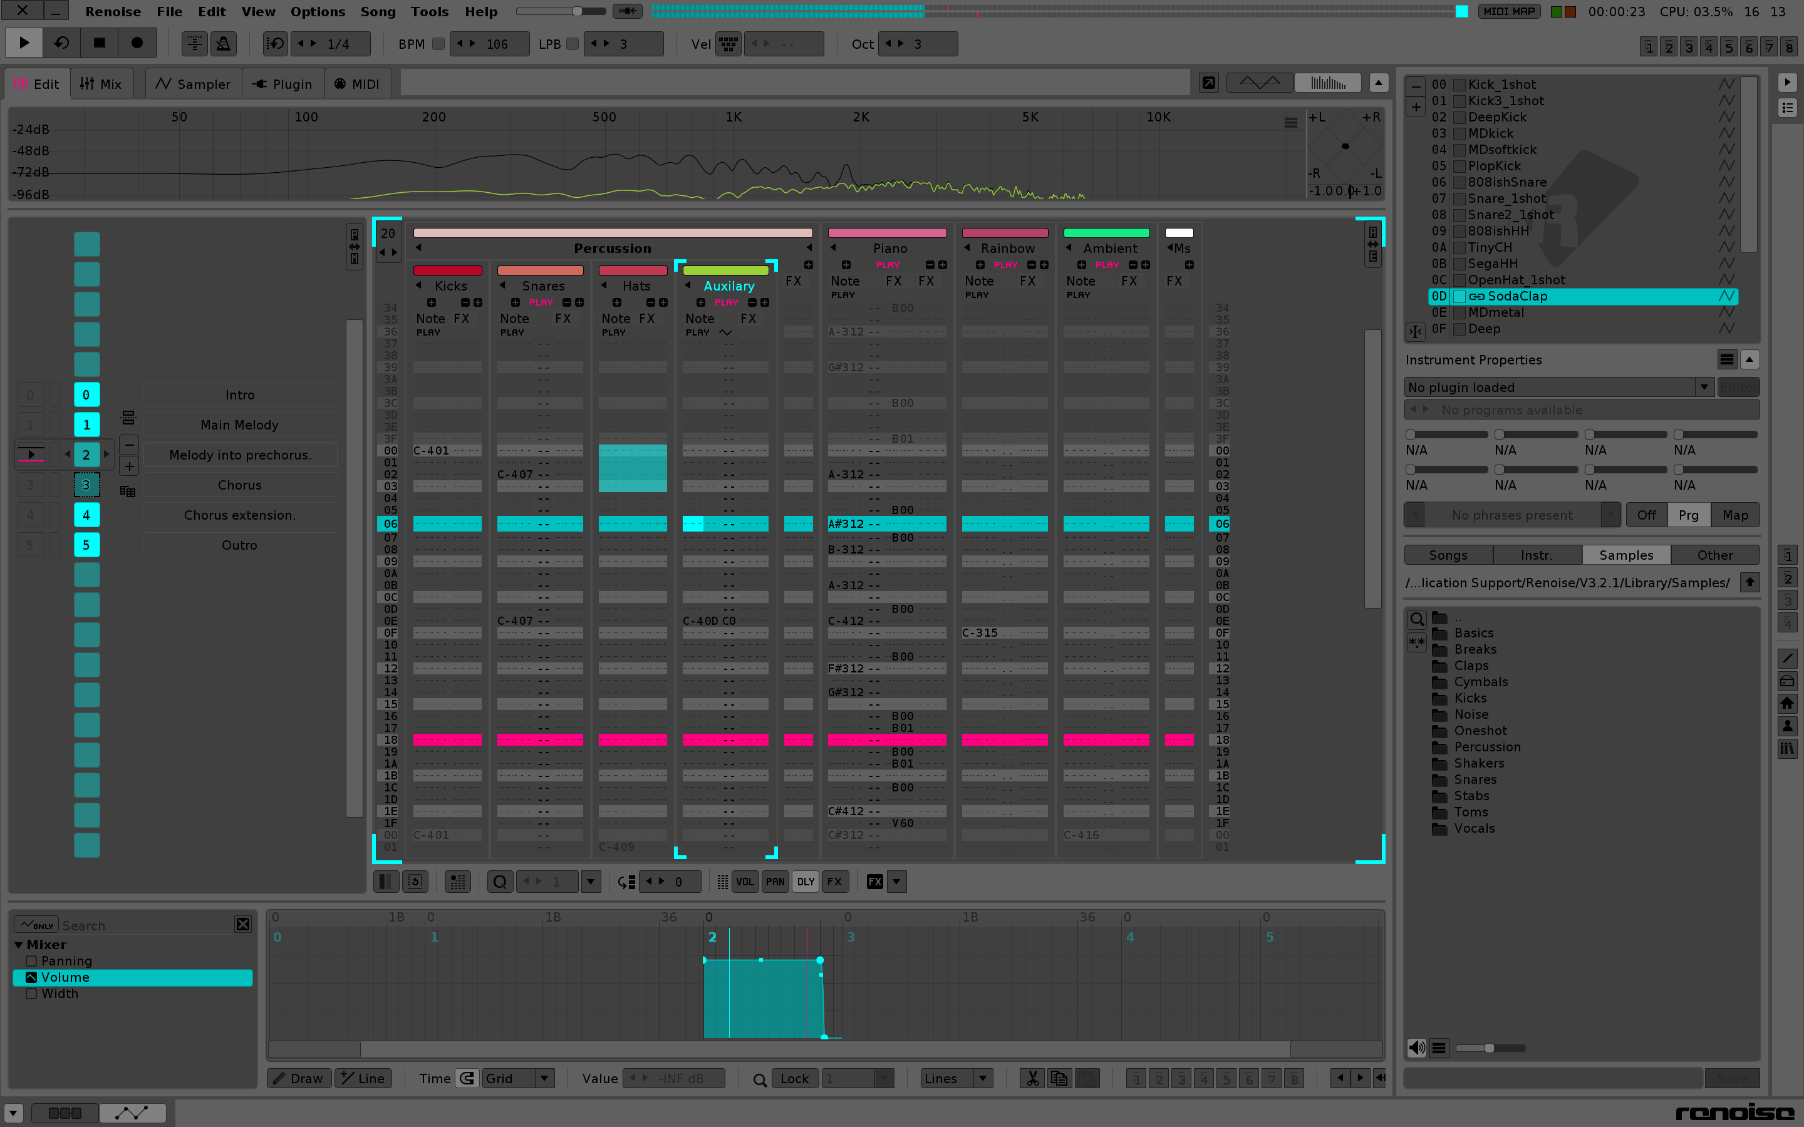Collapse the Kicks track arrow
The height and width of the screenshot is (1127, 1804).
point(419,286)
